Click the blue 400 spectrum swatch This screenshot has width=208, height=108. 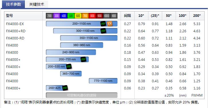[64, 16]
